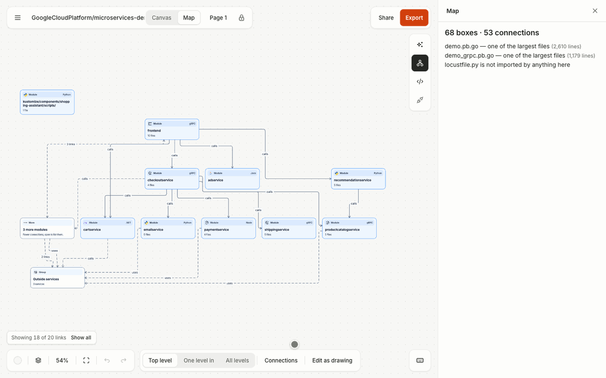Open the layers stack icon
Image resolution: width=606 pixels, height=378 pixels.
pyautogui.click(x=38, y=360)
